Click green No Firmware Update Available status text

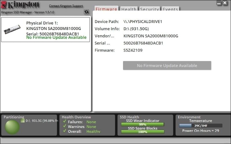(56, 37)
